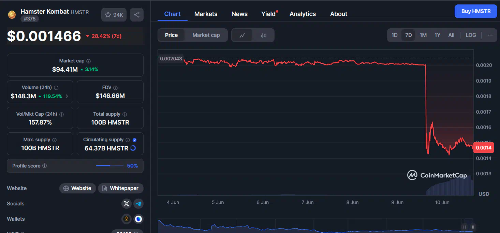Viewport: 500px width, 233px height.
Task: Open the Telegram social link
Action: pos(138,204)
